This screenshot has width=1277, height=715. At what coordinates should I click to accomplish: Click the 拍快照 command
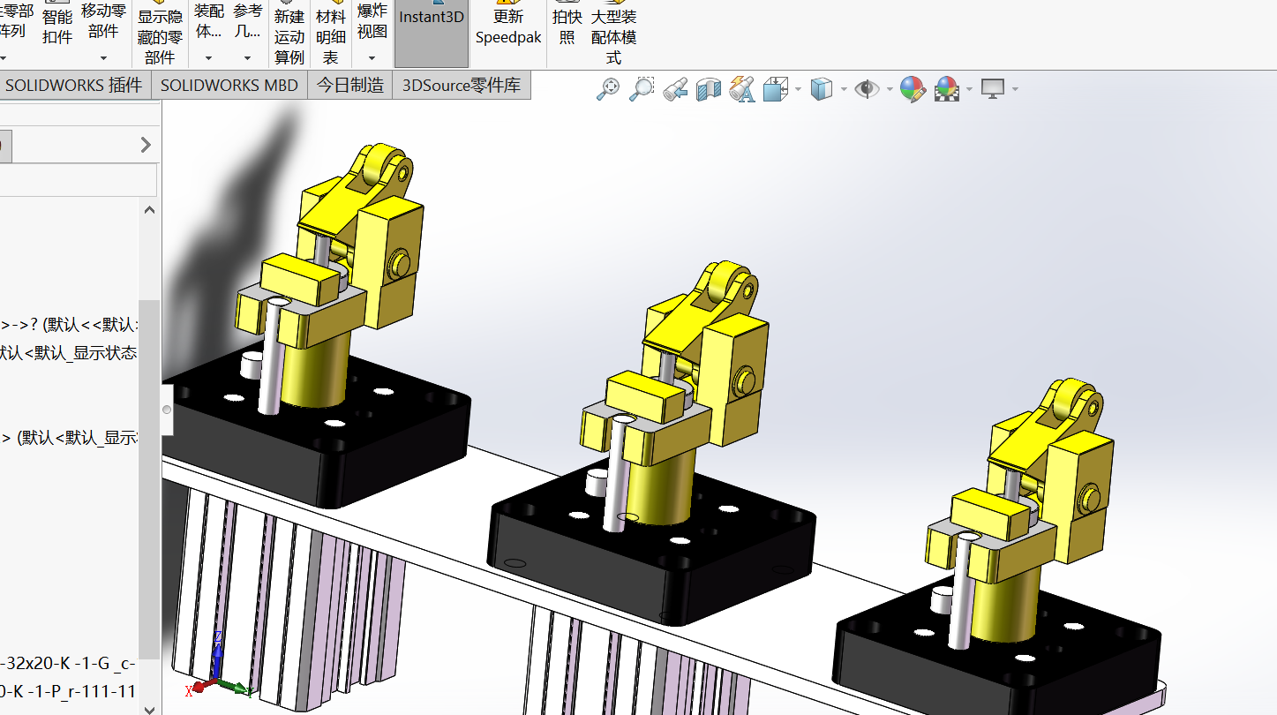tap(567, 25)
